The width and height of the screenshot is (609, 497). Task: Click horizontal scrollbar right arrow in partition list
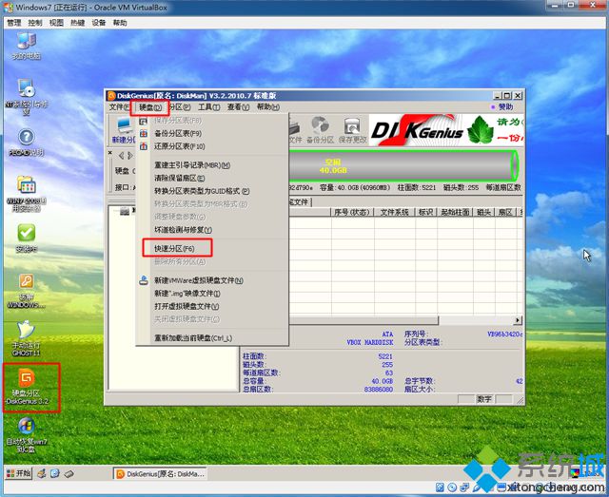pyautogui.click(x=518, y=320)
